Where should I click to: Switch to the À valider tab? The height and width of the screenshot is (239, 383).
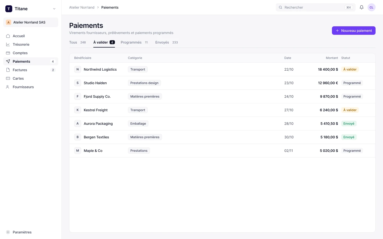tap(104, 42)
